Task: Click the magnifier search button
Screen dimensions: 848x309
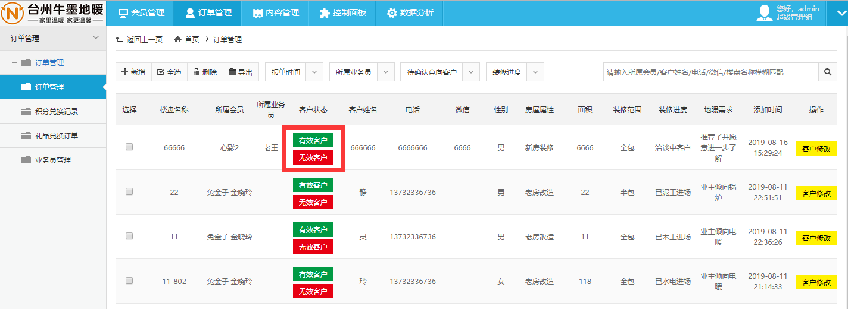Action: [x=827, y=72]
